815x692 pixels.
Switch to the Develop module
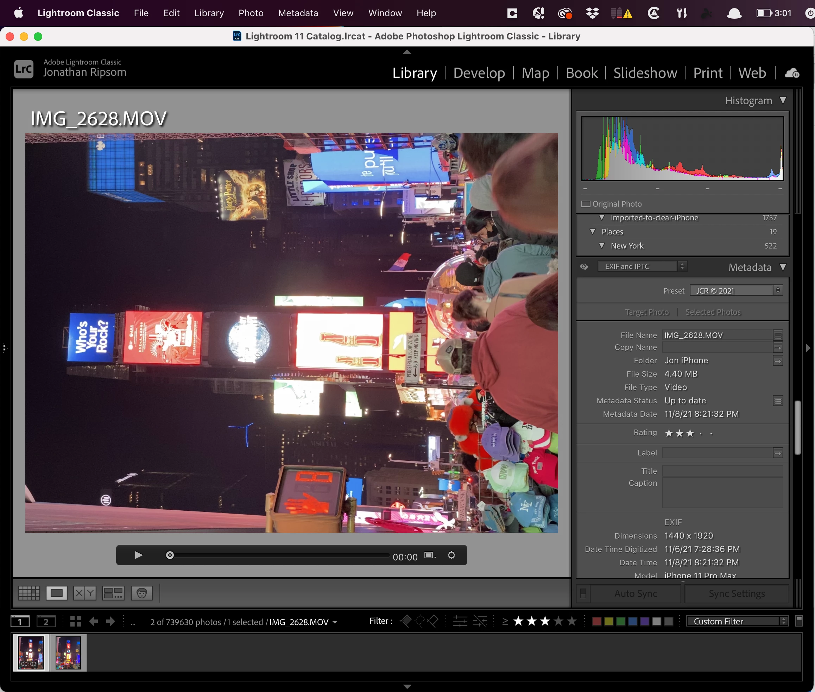tap(479, 73)
